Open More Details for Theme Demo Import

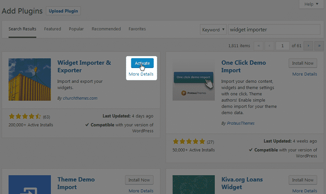[141, 191]
